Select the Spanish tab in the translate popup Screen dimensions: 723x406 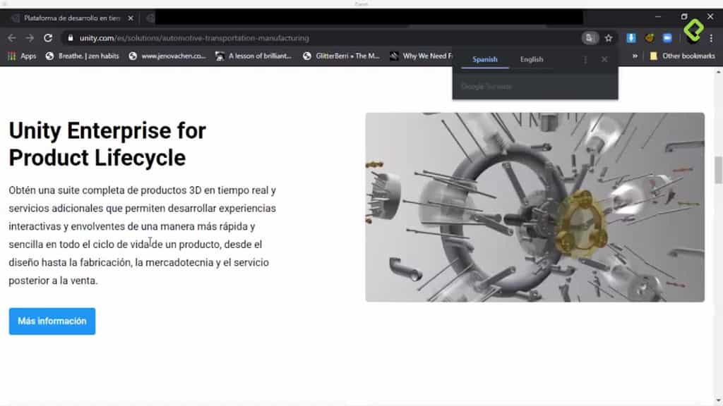pyautogui.click(x=485, y=59)
